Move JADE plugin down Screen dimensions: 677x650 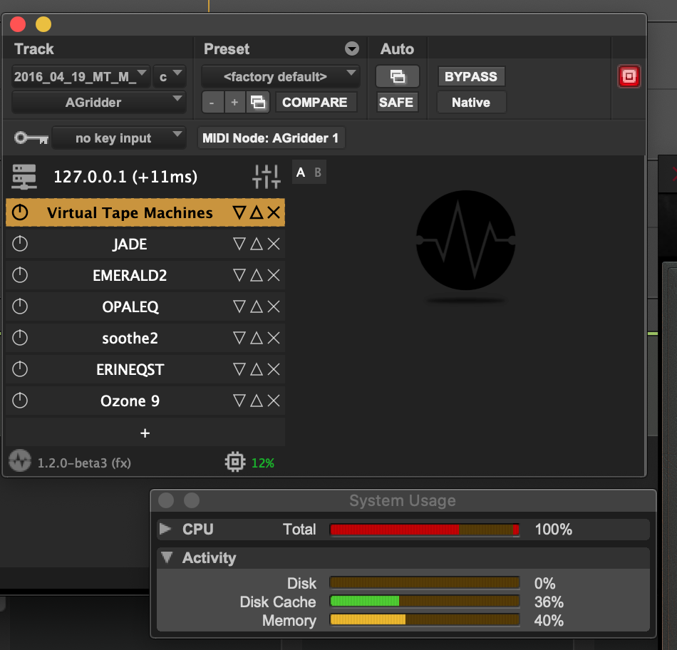coord(239,244)
